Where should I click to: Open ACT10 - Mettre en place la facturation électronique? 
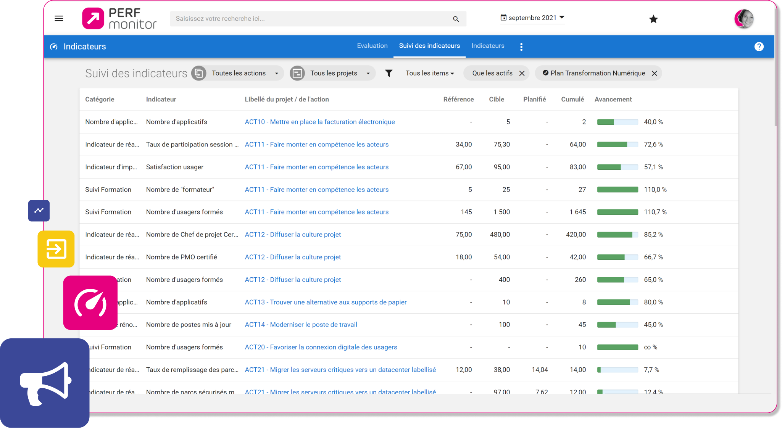click(319, 122)
